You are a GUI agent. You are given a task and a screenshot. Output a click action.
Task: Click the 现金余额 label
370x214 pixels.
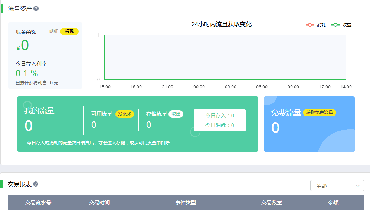click(x=26, y=32)
